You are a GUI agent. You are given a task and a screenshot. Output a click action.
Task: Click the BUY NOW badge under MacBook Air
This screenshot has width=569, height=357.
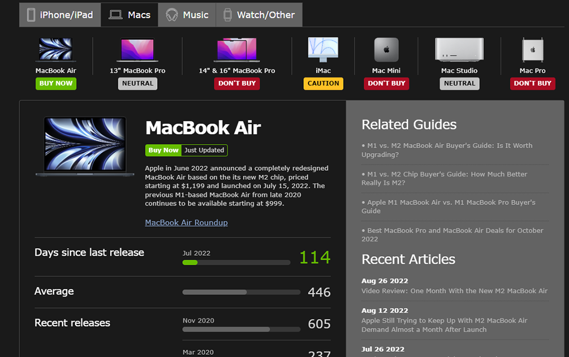(56, 84)
